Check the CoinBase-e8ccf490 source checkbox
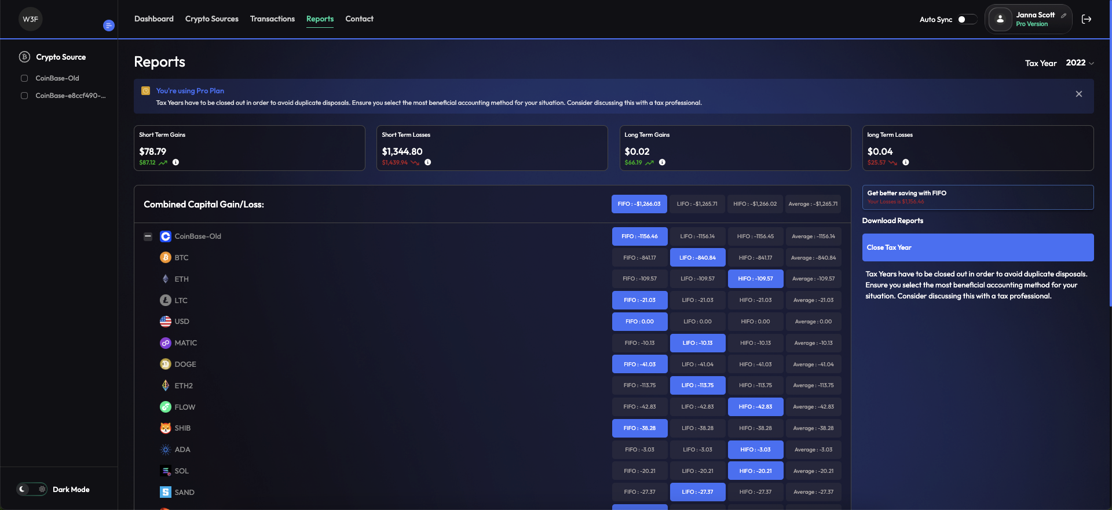Image resolution: width=1112 pixels, height=510 pixels. pyautogui.click(x=24, y=96)
